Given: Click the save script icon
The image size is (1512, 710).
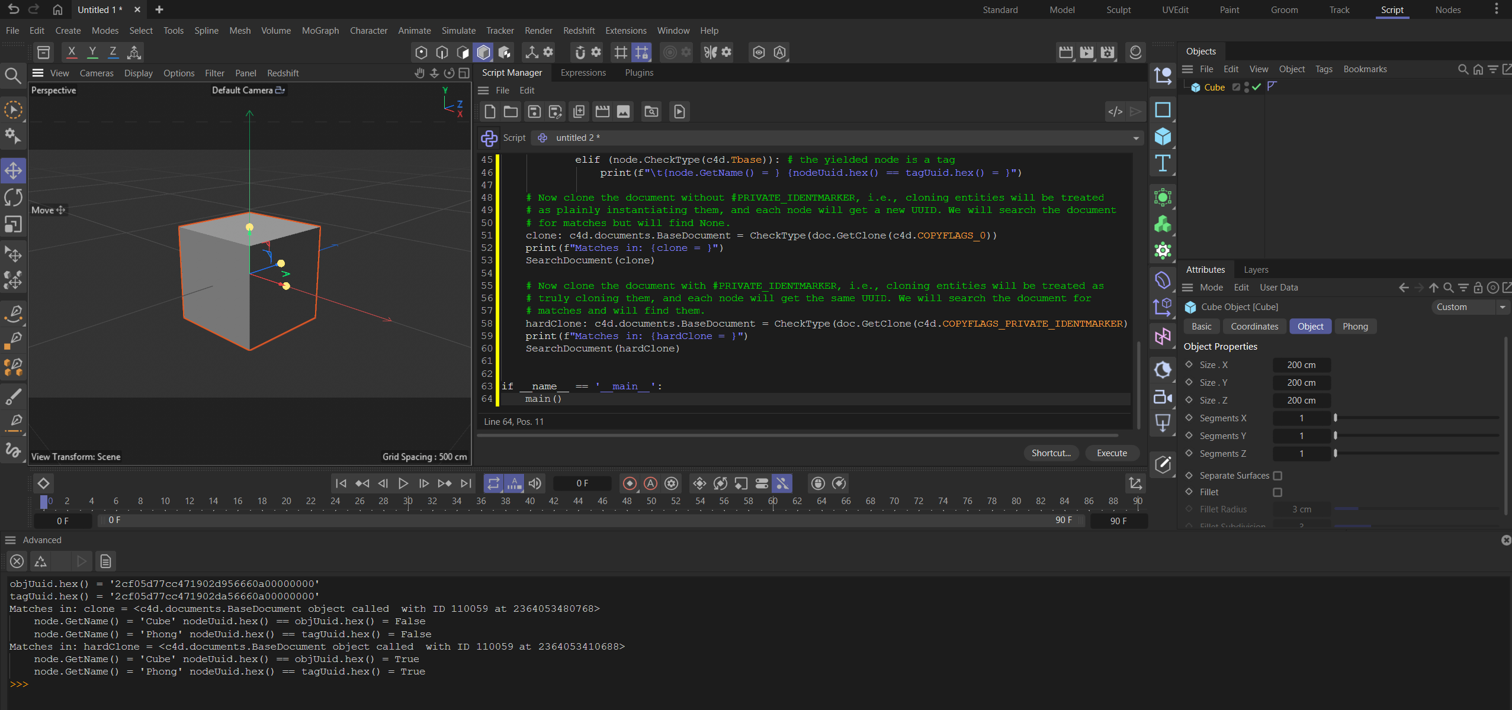Looking at the screenshot, I should point(534,112).
